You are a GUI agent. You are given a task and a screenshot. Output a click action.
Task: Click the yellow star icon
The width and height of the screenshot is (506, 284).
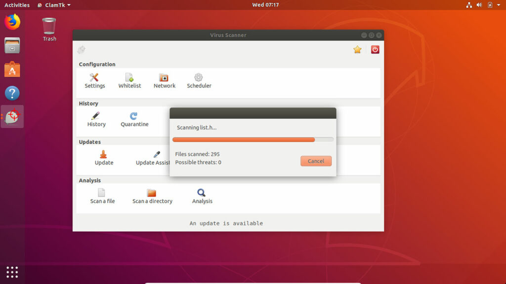tap(357, 49)
